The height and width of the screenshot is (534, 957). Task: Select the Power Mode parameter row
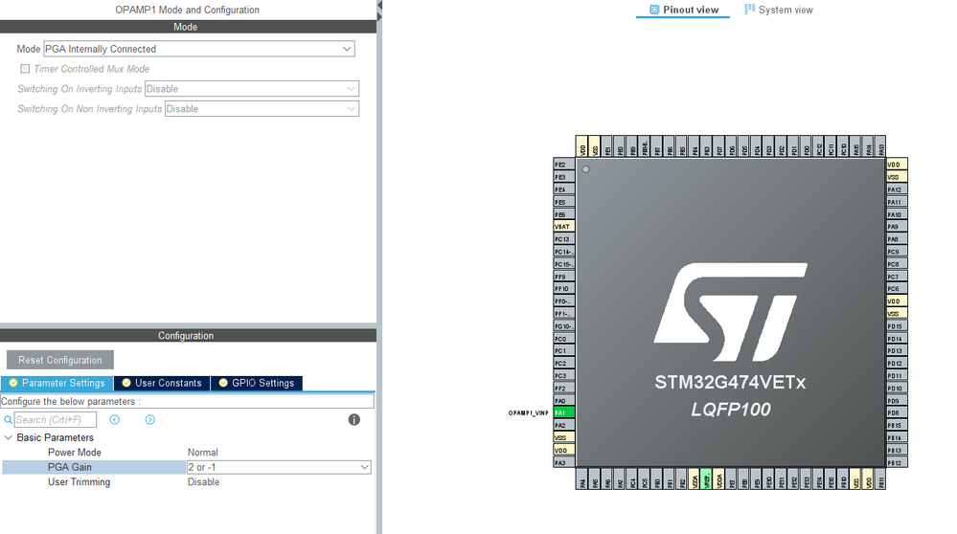coord(186,453)
